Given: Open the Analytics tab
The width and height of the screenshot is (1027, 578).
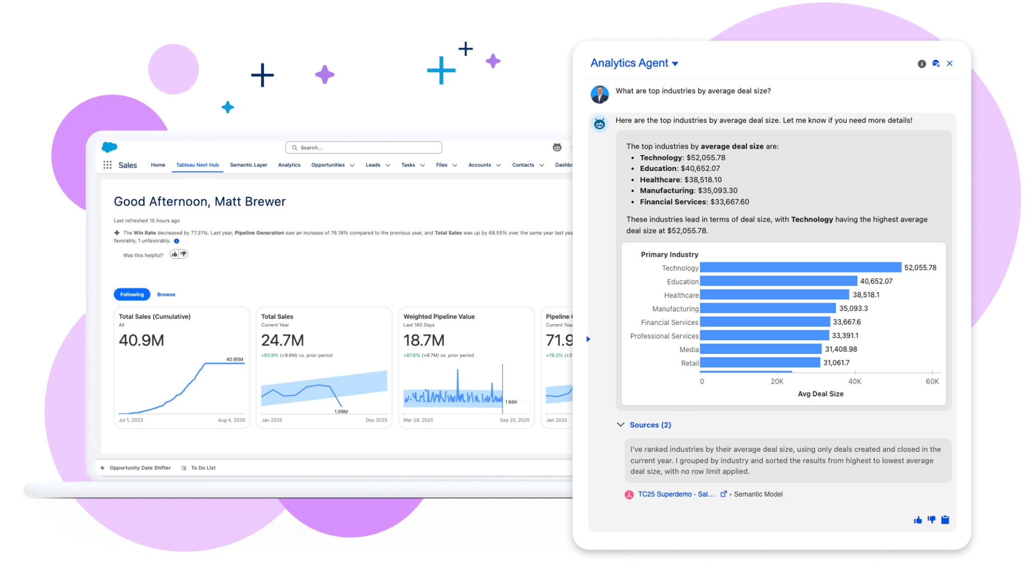Looking at the screenshot, I should point(289,165).
